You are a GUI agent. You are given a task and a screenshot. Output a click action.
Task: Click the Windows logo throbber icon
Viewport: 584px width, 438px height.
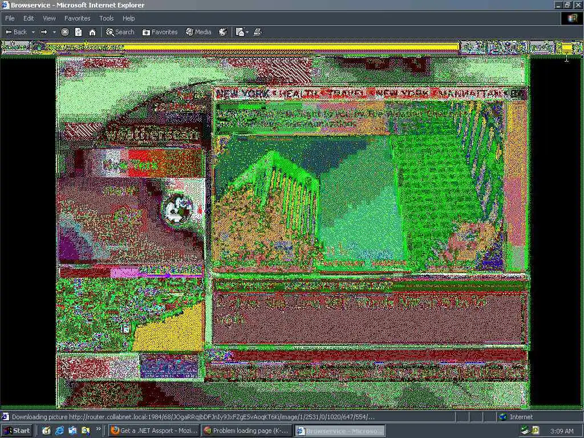[x=572, y=18]
